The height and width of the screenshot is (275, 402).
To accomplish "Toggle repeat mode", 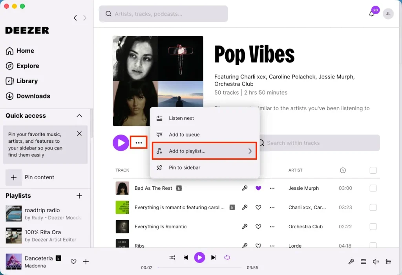I will click(227, 258).
